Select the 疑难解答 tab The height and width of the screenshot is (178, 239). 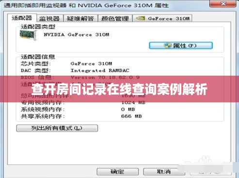pos(80,18)
